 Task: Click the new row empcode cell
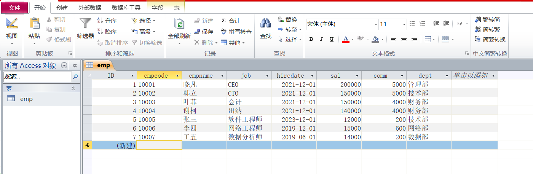pos(159,145)
